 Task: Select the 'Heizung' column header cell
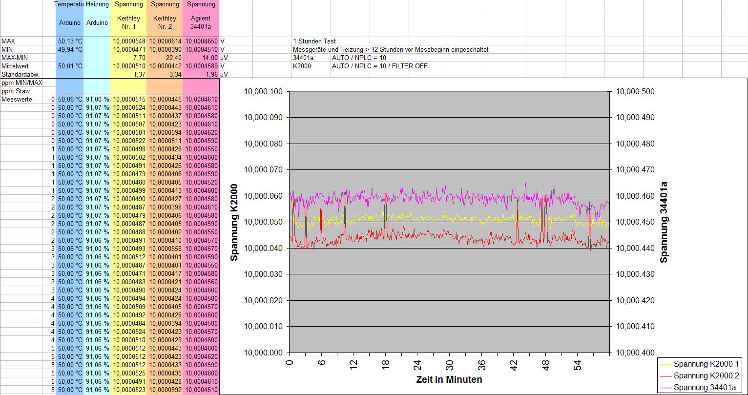(97, 4)
